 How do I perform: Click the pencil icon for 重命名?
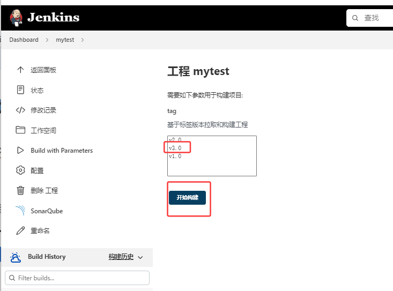click(x=20, y=230)
